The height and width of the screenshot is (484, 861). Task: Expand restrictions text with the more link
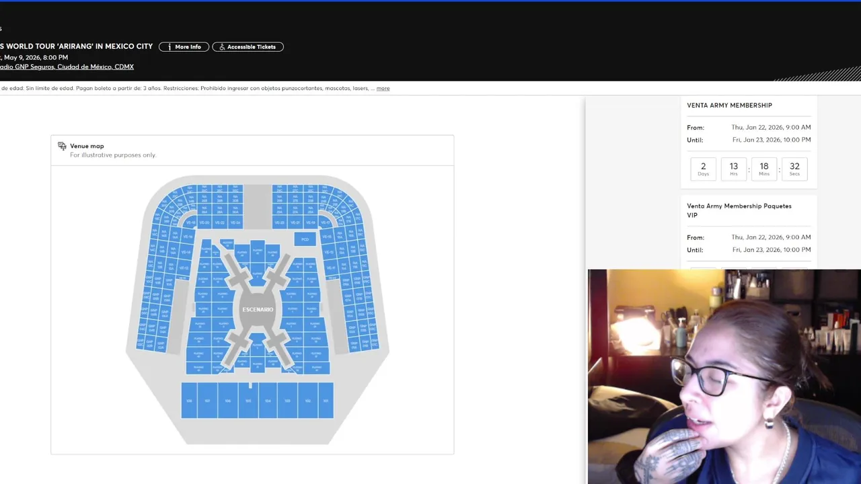(x=383, y=88)
